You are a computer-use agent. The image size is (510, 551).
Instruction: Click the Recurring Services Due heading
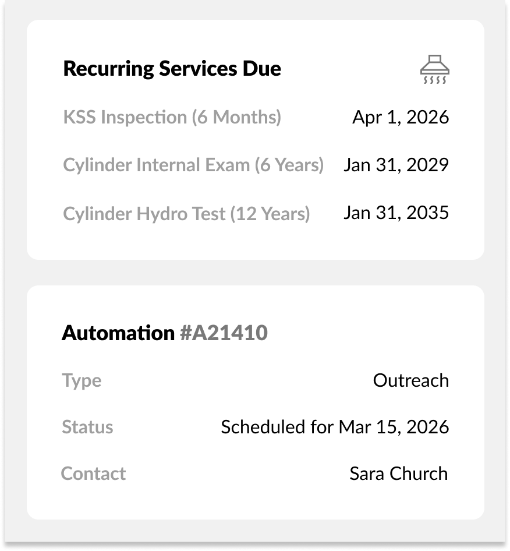[172, 69]
